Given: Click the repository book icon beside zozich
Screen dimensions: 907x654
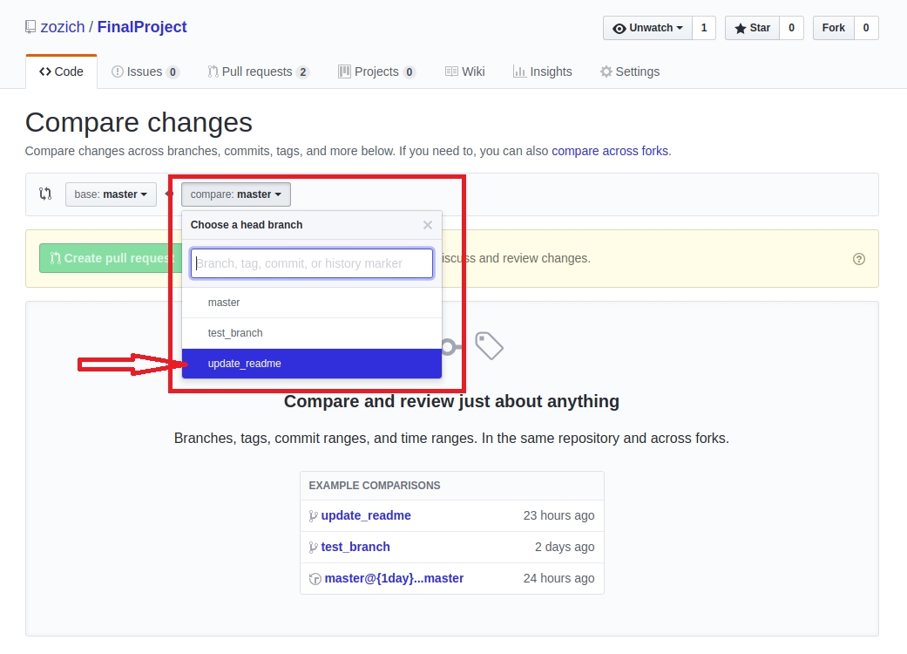Looking at the screenshot, I should [30, 28].
